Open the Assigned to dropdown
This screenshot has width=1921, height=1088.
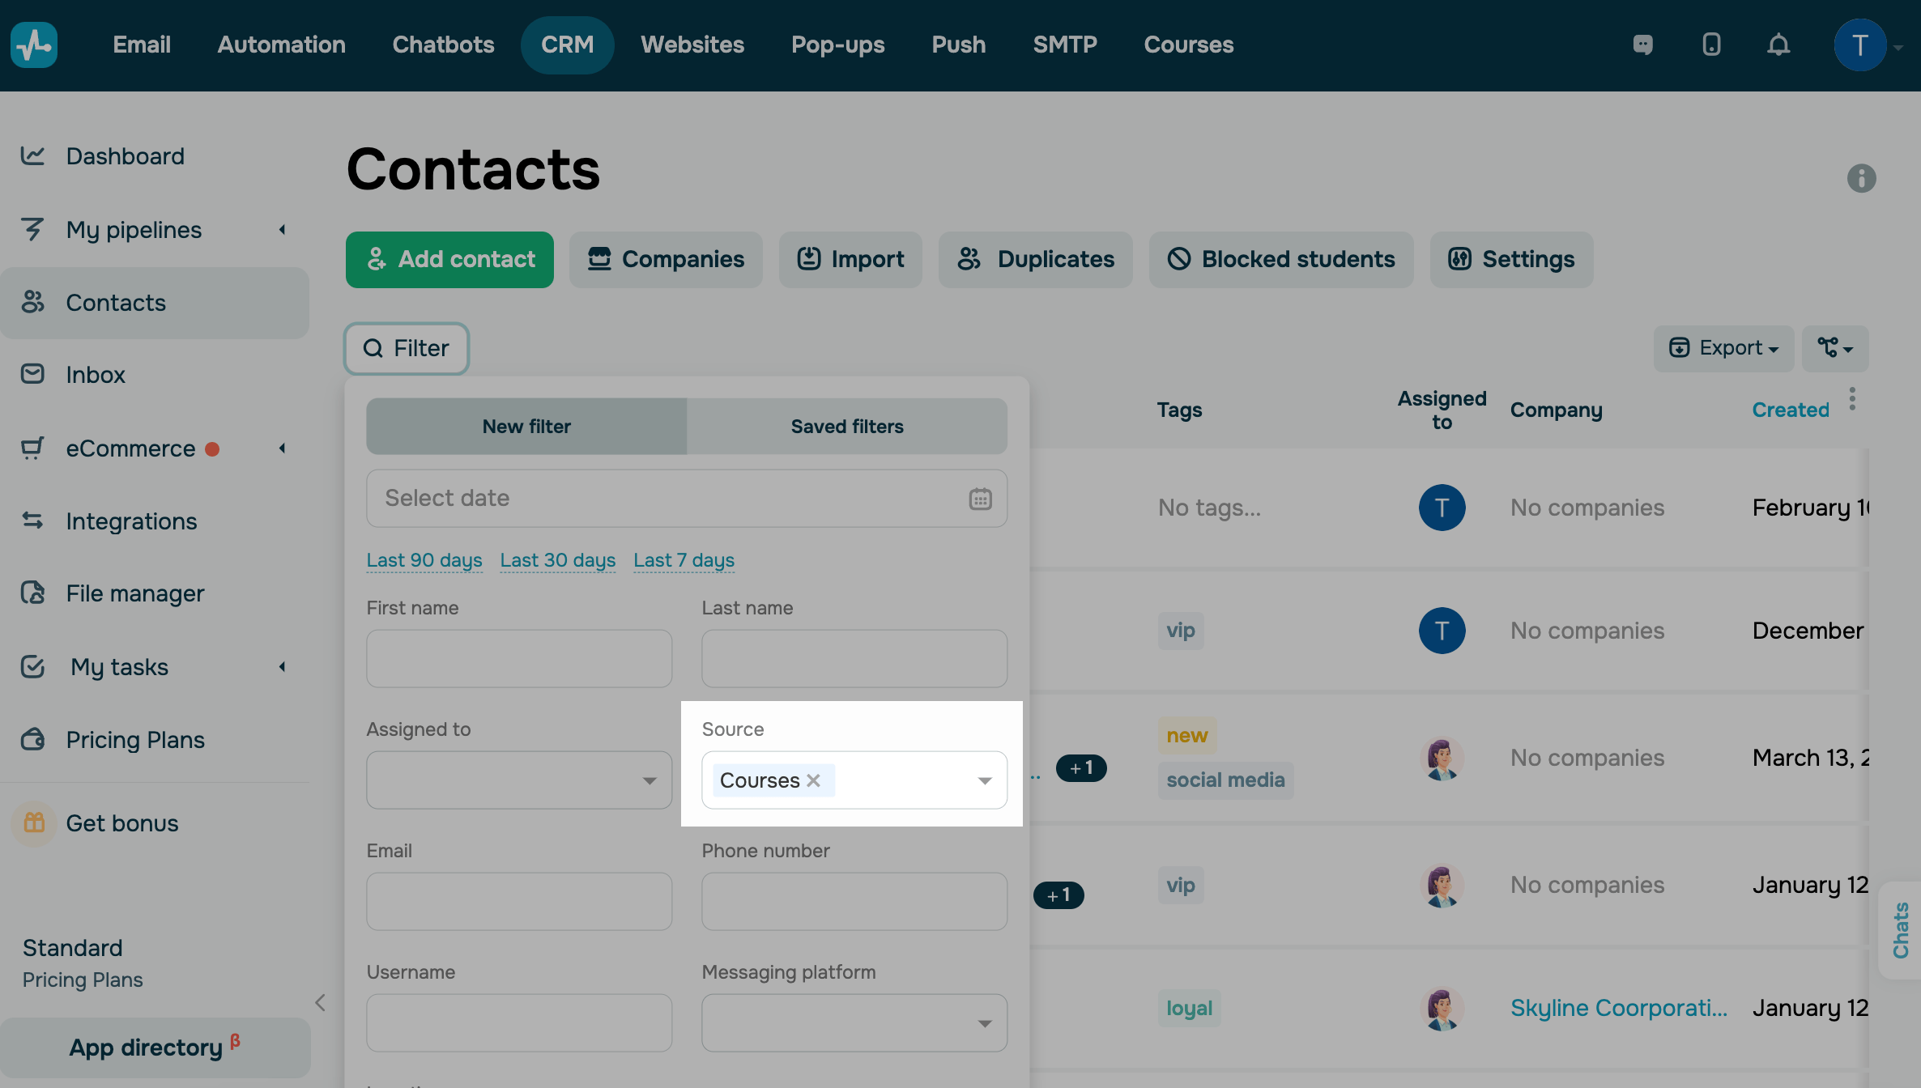point(519,780)
